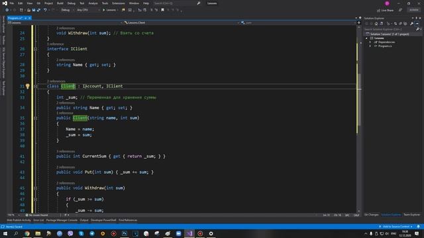
Task: Click the Solution Explorer Home icon
Action: tap(376, 24)
